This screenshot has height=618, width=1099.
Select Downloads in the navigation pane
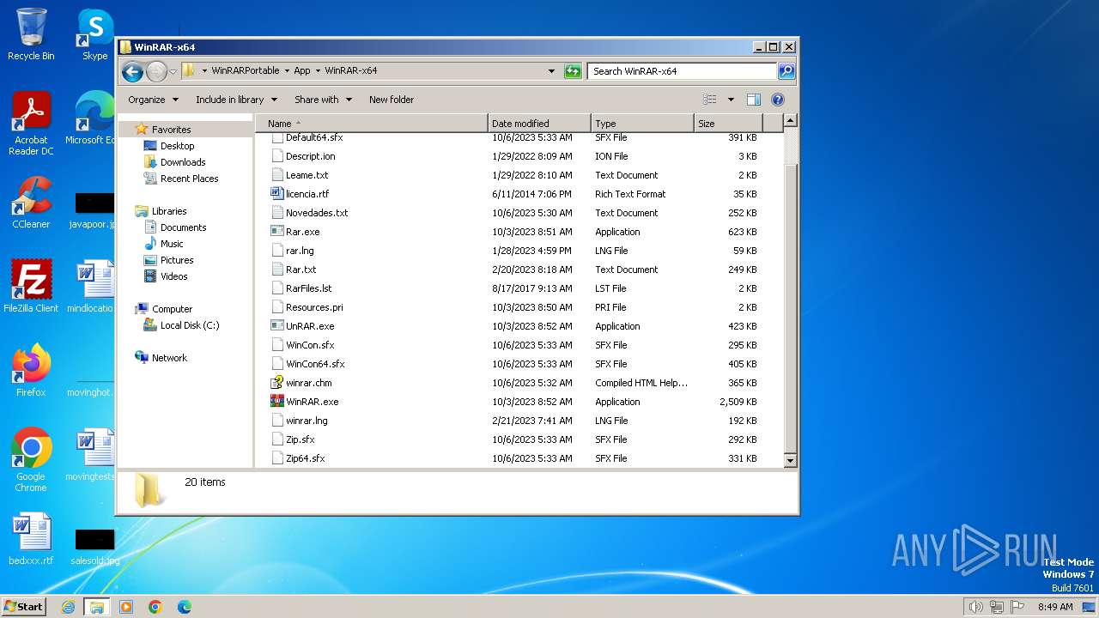pos(183,162)
